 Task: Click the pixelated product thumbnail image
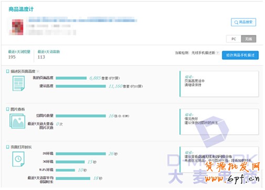tap(17, 27)
